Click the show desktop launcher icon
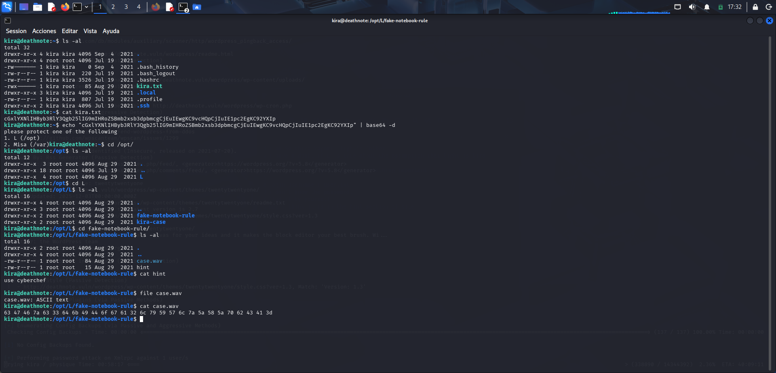This screenshot has height=373, width=776. (24, 7)
